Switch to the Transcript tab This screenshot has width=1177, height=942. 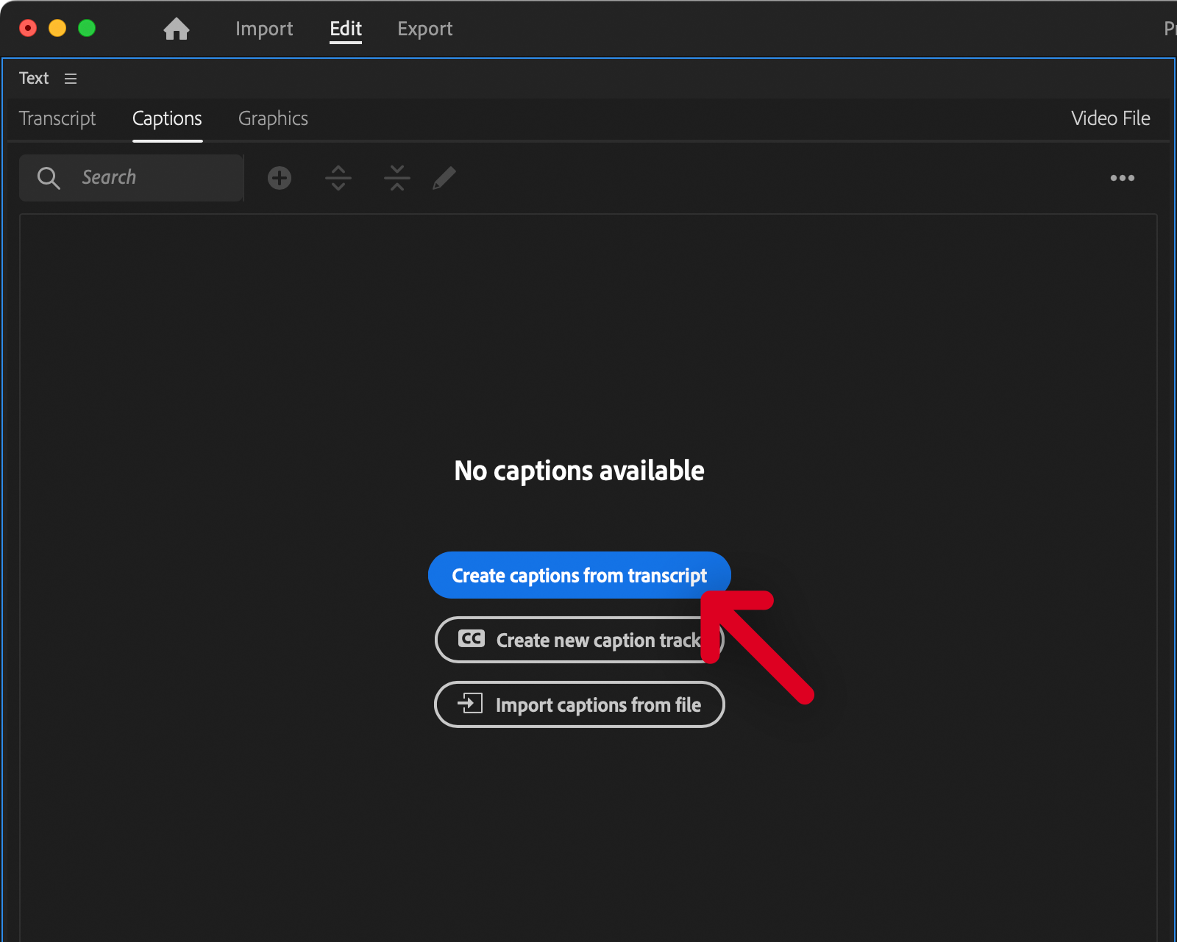tap(57, 118)
